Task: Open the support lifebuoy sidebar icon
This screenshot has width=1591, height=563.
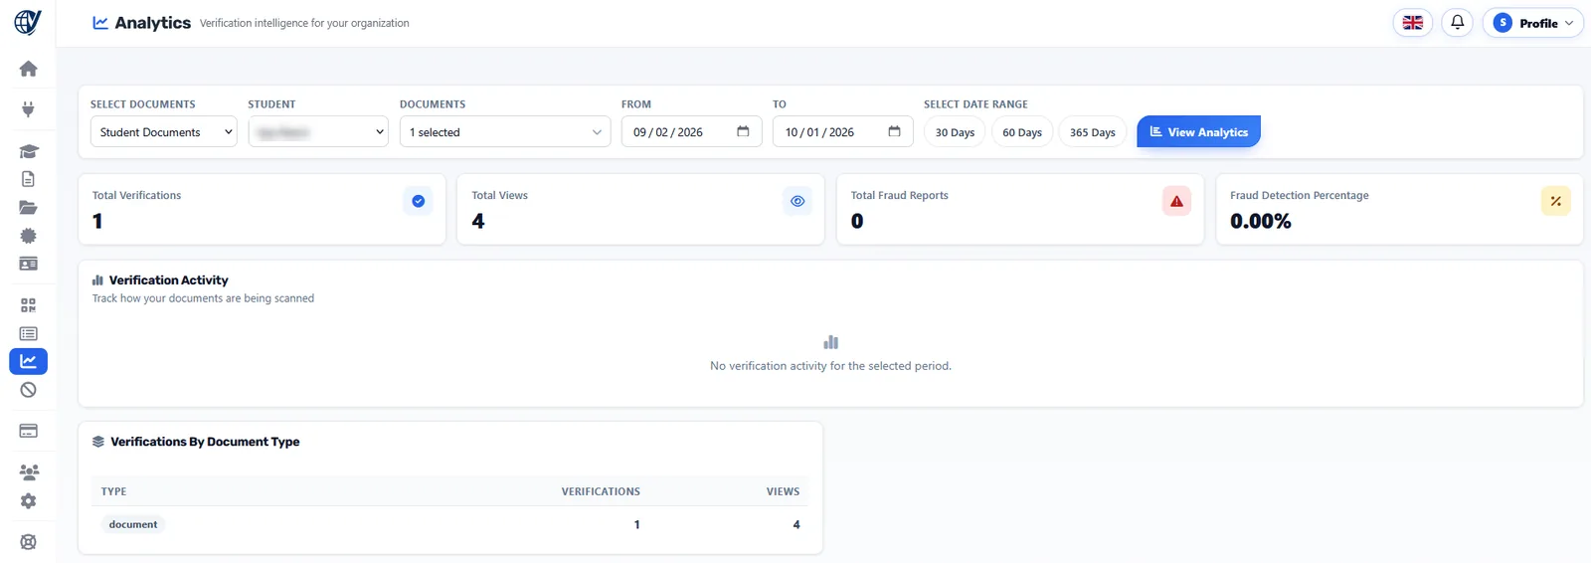Action: coord(28,542)
